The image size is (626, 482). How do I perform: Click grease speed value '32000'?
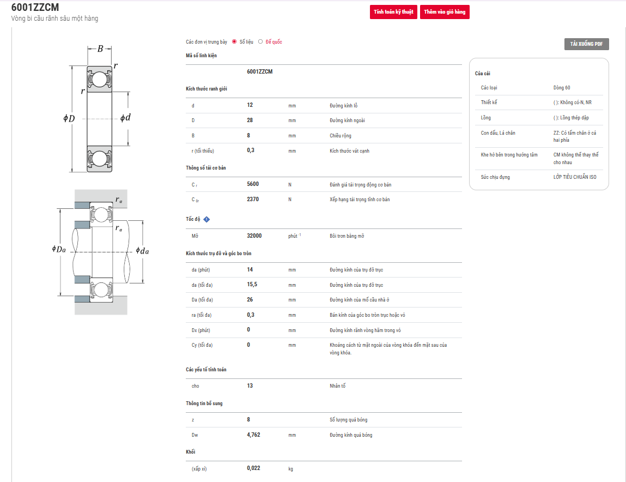click(254, 236)
